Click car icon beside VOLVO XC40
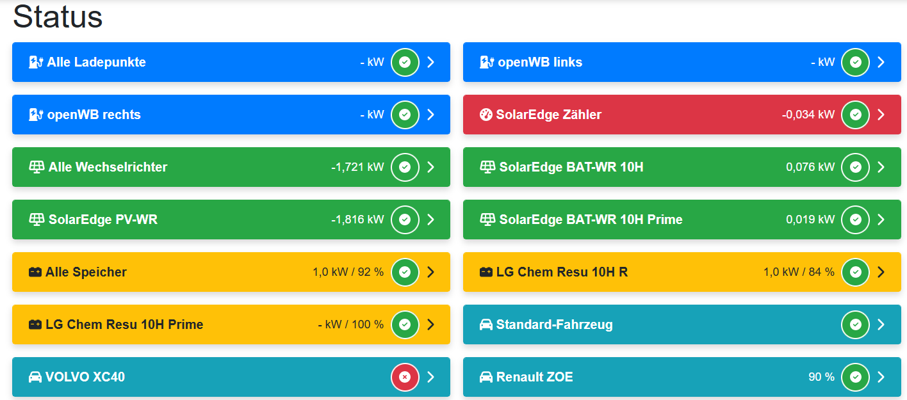The image size is (907, 400). (35, 377)
